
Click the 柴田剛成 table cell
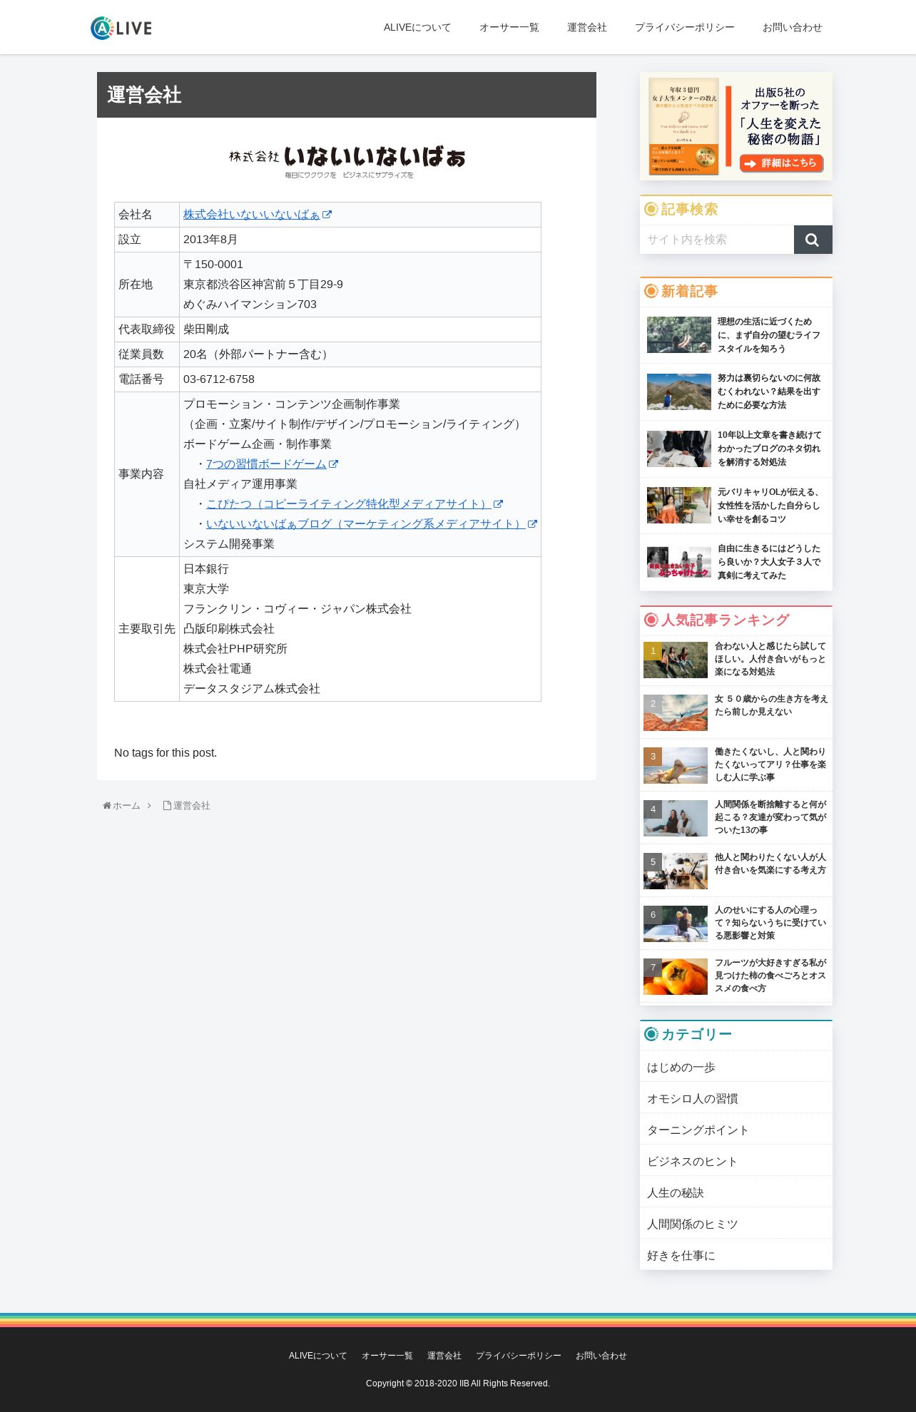(360, 329)
